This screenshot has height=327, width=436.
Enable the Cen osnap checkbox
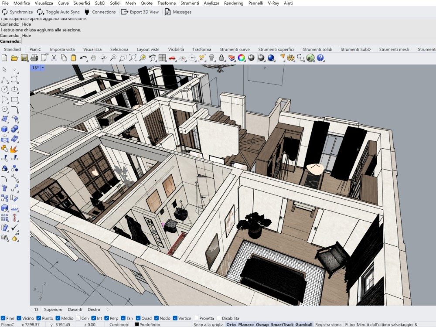(x=78, y=318)
